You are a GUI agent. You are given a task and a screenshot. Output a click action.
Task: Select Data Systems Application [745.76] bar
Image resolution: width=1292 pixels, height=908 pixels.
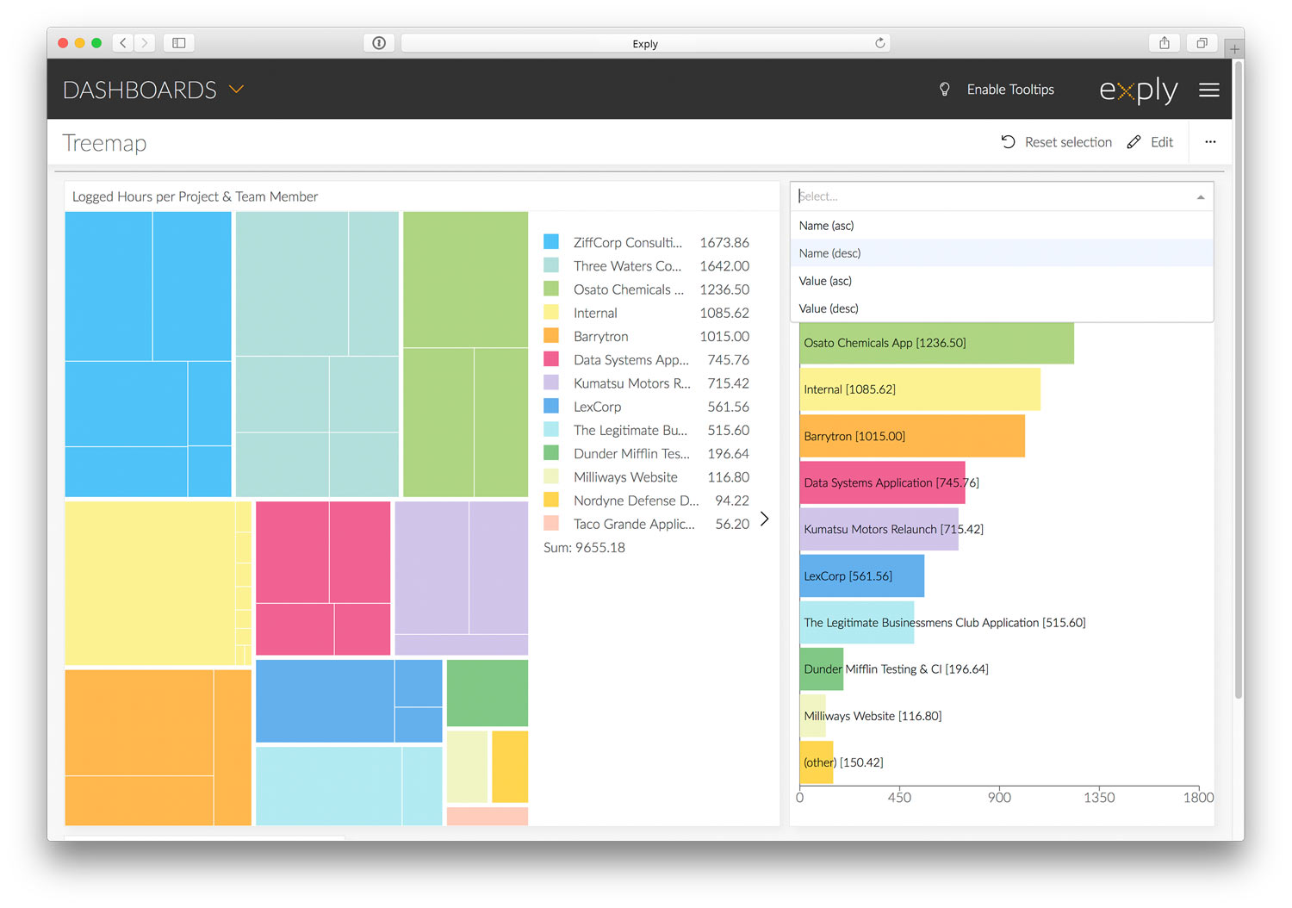click(x=883, y=482)
